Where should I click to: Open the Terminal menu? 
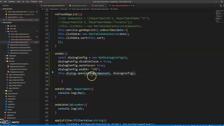34,1
